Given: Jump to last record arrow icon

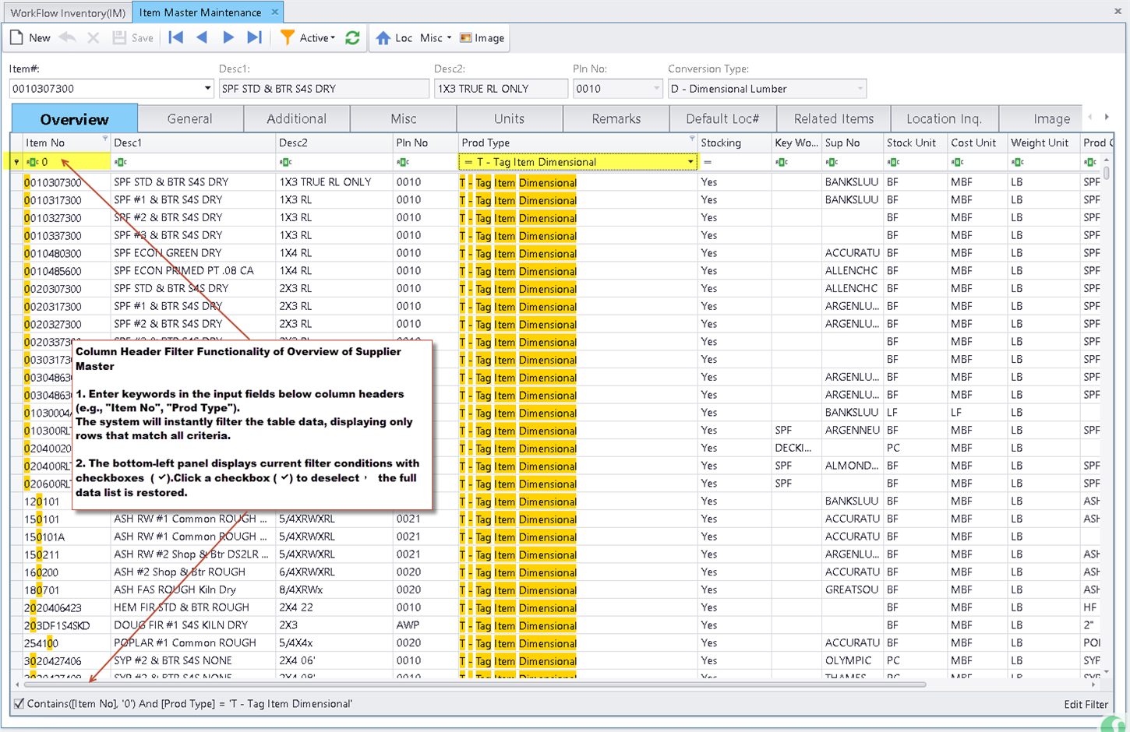Looking at the screenshot, I should point(254,37).
